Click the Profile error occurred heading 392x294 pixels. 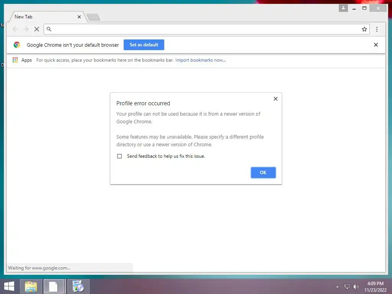click(x=143, y=103)
